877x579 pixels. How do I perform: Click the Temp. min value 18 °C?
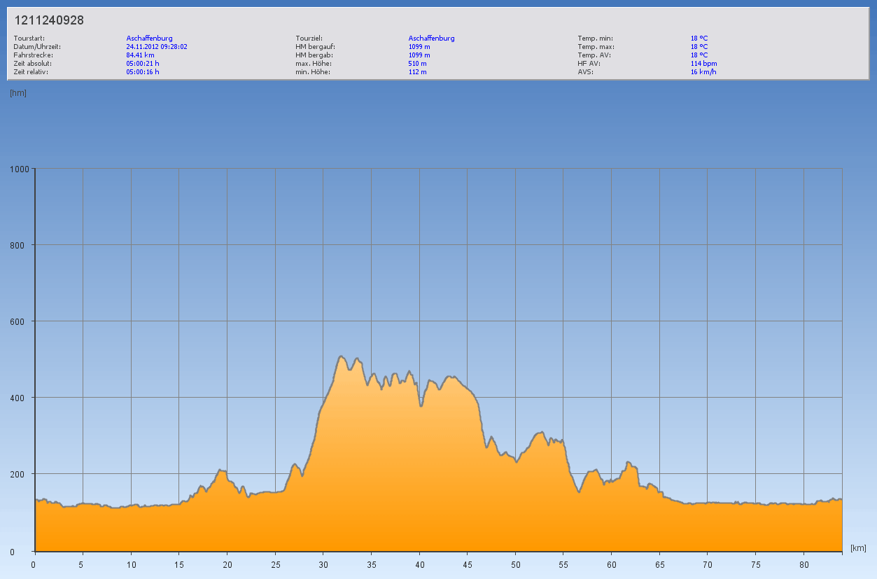pyautogui.click(x=699, y=38)
